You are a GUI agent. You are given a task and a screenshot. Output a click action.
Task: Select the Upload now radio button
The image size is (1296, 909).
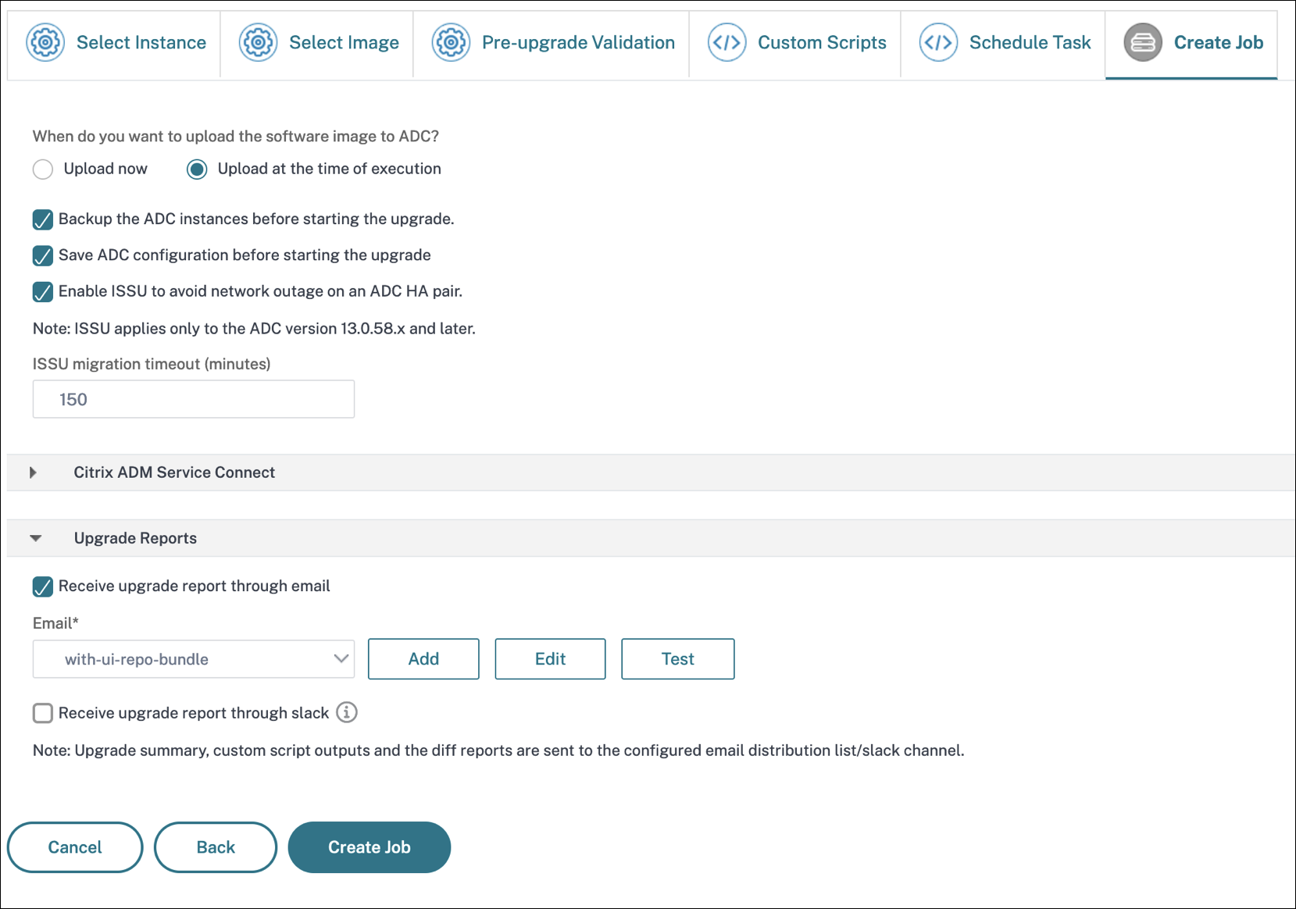tap(43, 169)
